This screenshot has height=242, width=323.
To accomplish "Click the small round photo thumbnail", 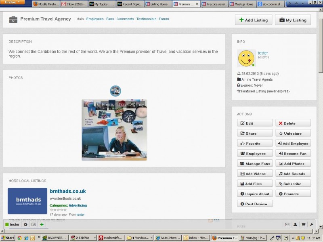I will click(x=115, y=91).
